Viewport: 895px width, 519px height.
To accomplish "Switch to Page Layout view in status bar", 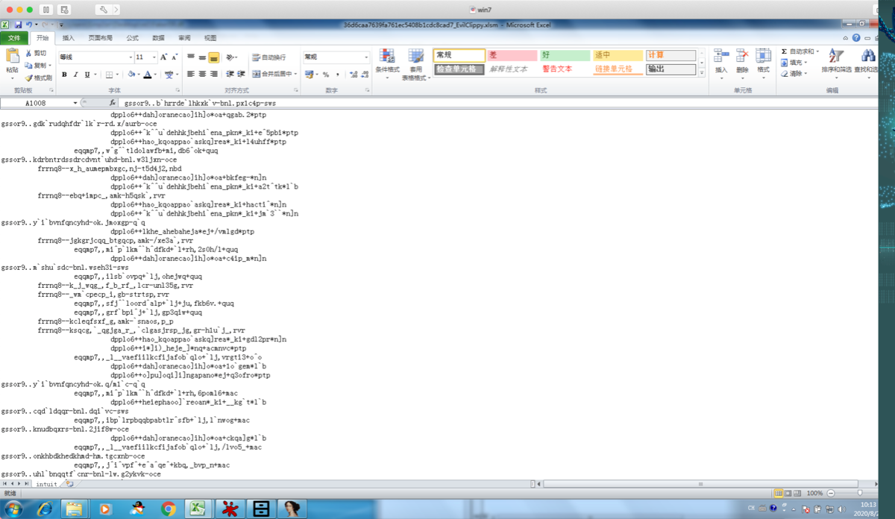I will [788, 493].
